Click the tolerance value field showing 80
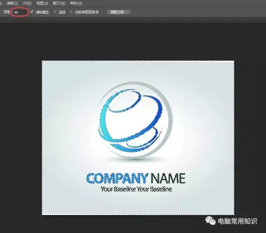Image resolution: width=266 pixels, height=233 pixels. tap(20, 12)
